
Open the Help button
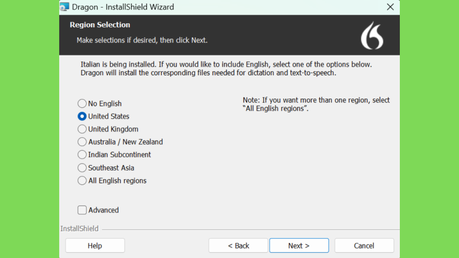(x=95, y=245)
